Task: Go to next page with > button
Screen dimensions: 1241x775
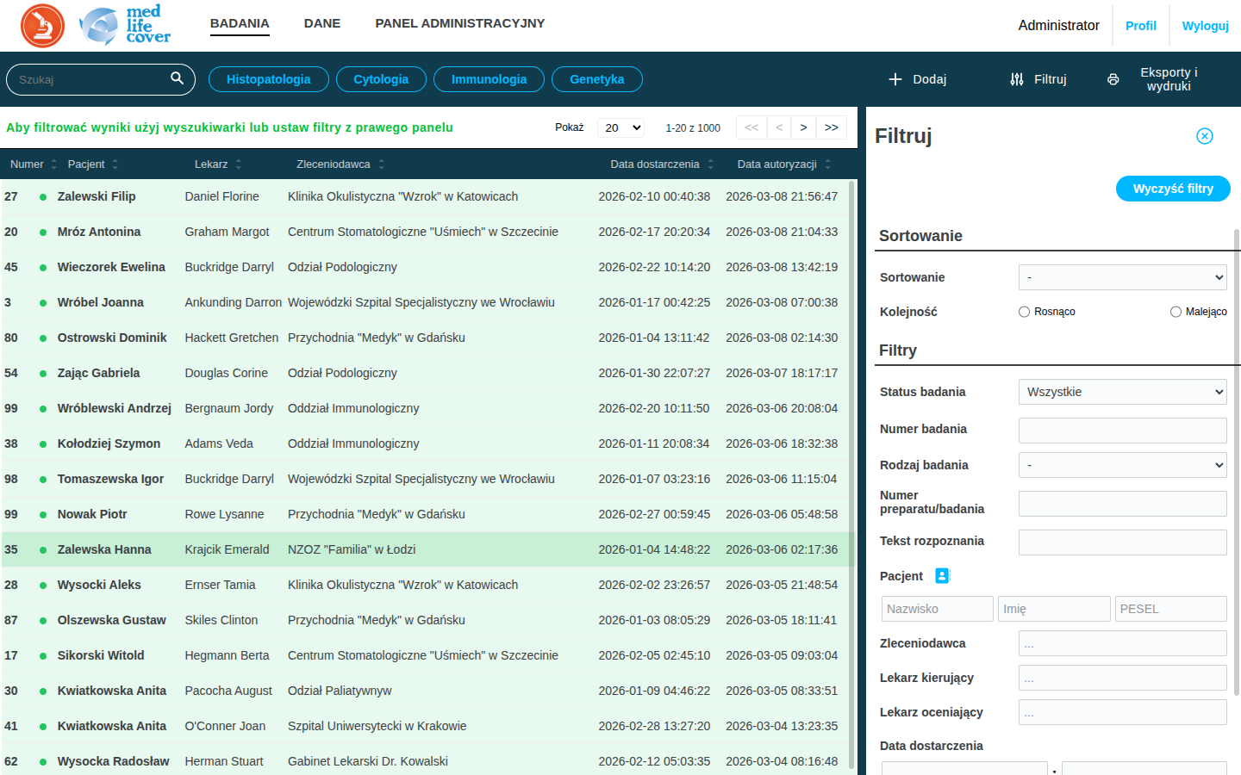Action: click(803, 127)
